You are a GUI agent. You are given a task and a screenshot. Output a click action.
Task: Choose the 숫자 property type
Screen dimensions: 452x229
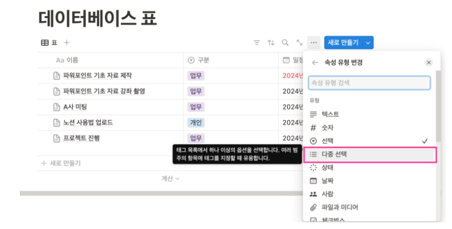369,128
